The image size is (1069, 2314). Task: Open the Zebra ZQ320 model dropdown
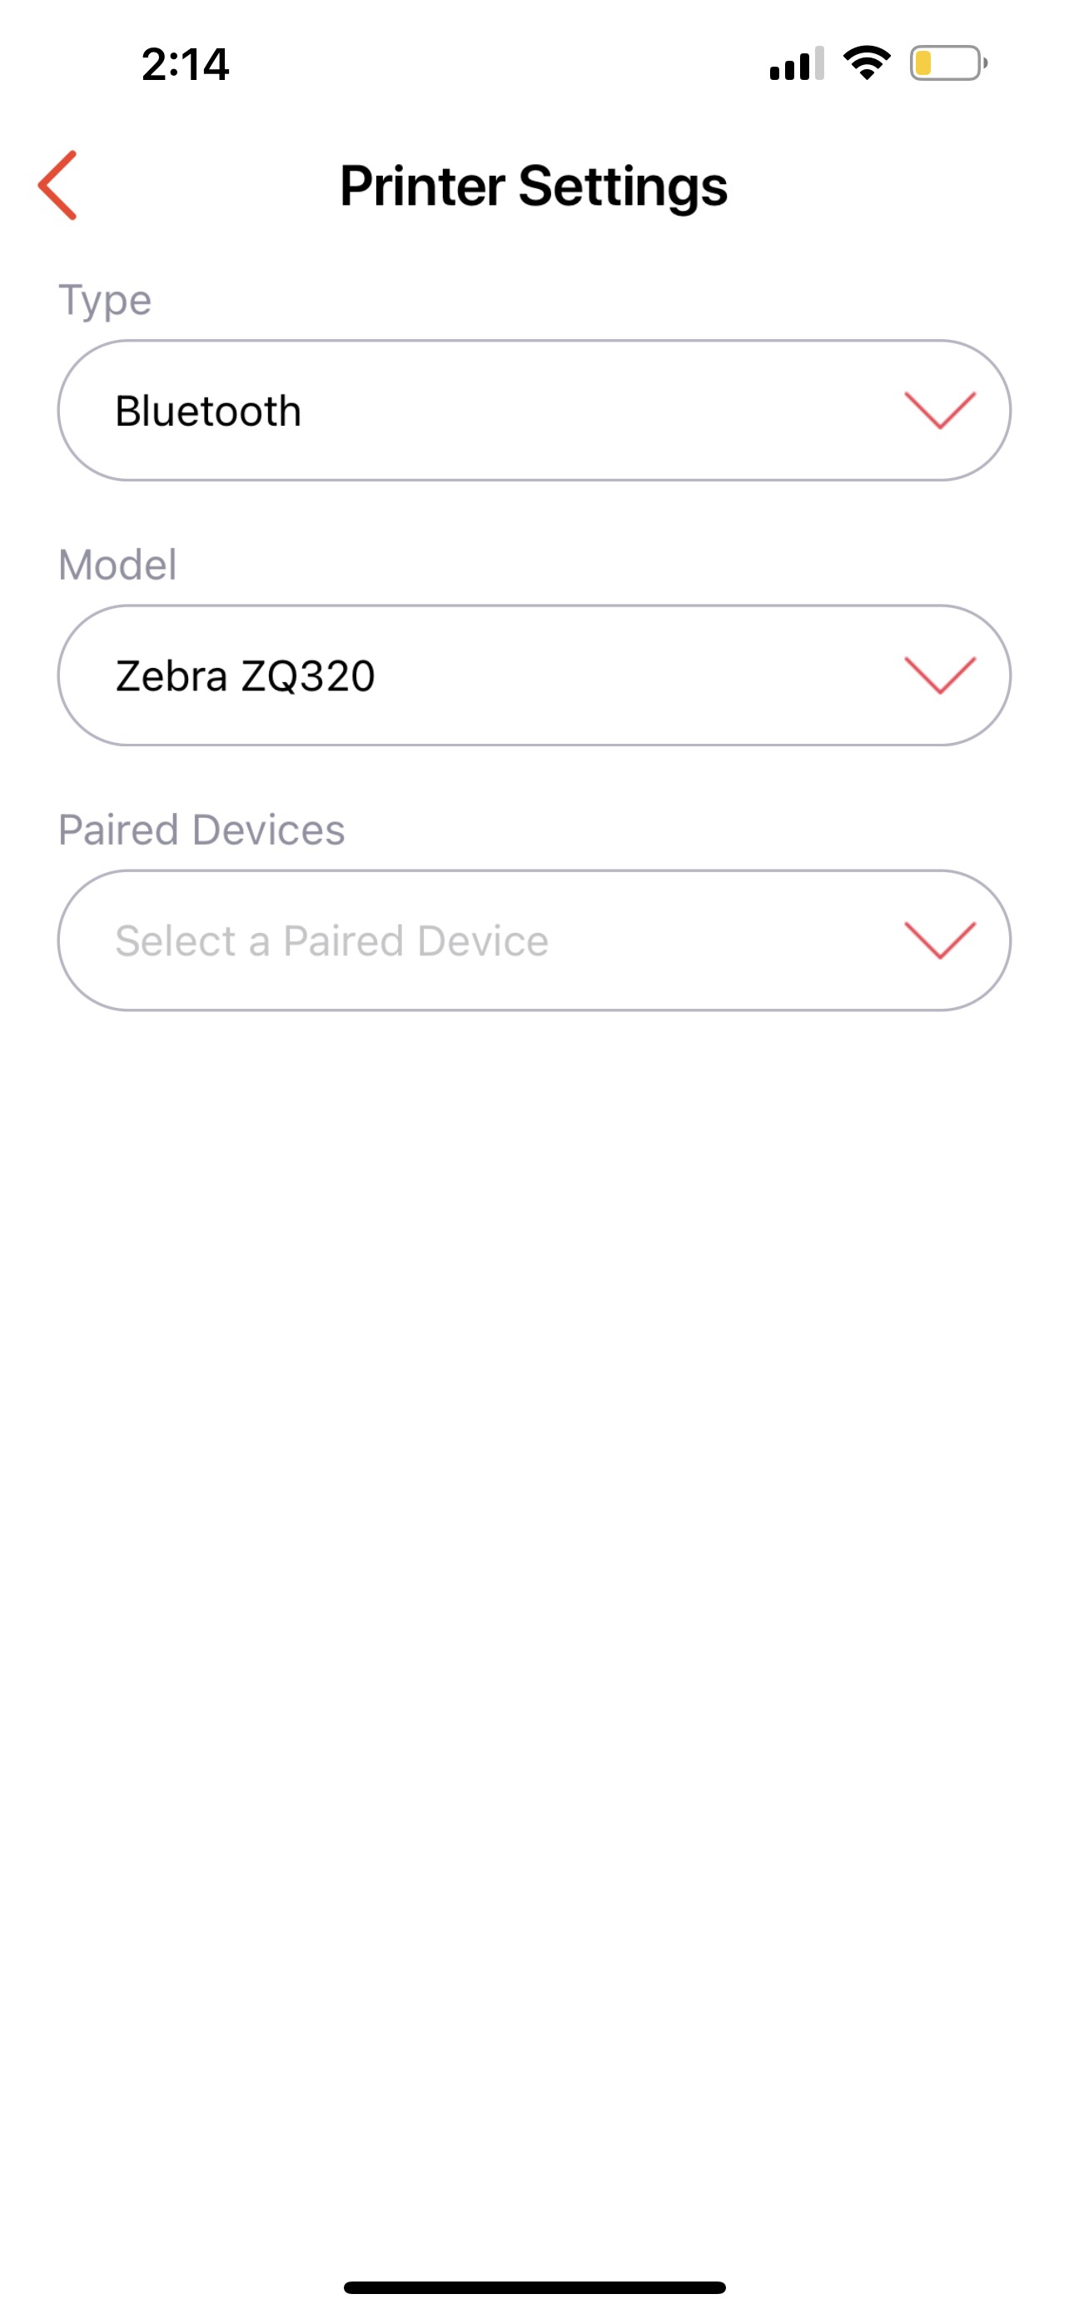(x=534, y=676)
